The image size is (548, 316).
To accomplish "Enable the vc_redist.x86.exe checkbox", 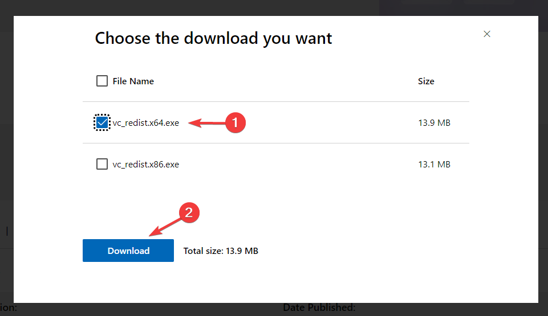I will click(102, 164).
